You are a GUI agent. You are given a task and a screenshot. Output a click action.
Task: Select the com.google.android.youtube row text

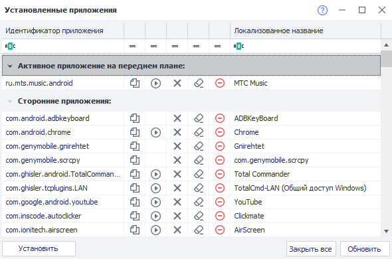(52, 202)
